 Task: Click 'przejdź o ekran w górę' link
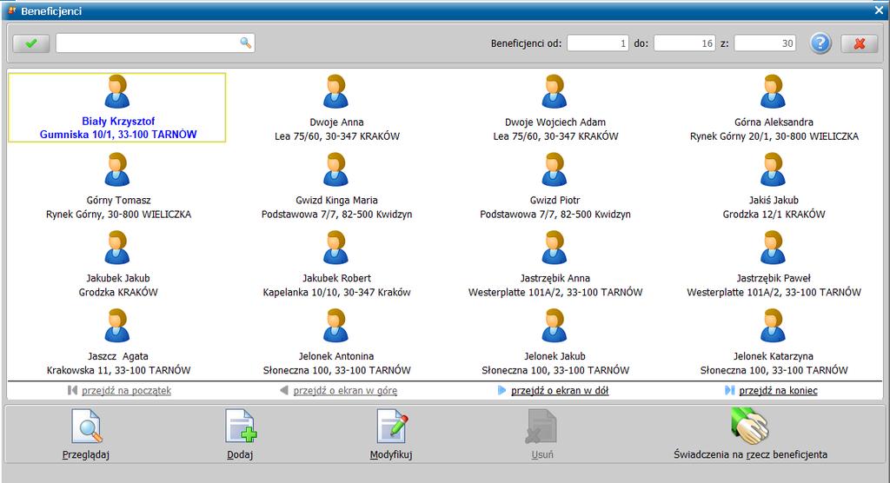click(x=345, y=391)
